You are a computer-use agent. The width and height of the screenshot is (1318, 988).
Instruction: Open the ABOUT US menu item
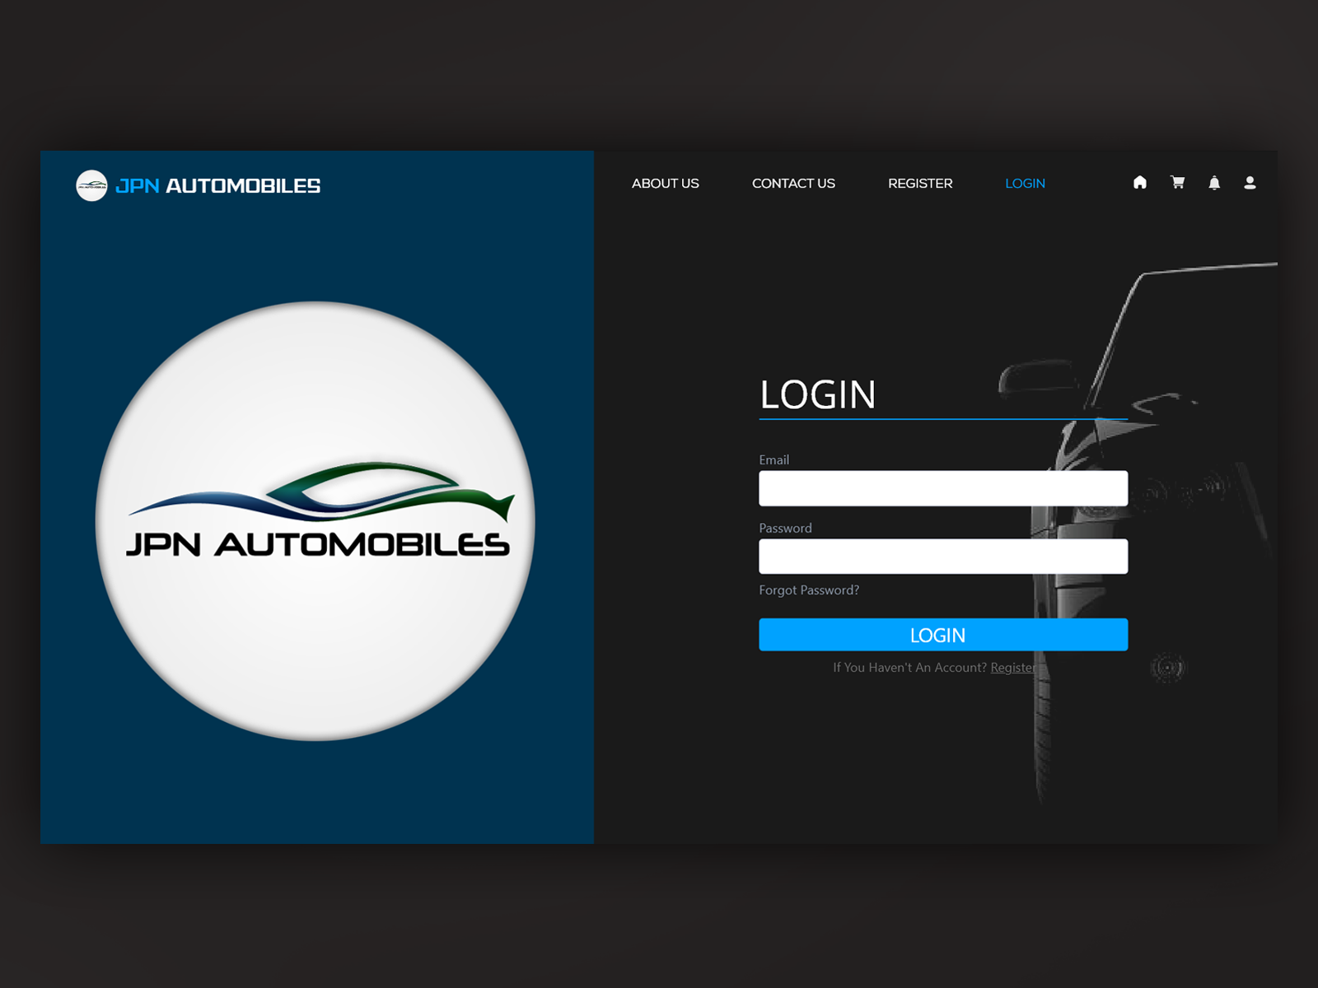tap(666, 184)
